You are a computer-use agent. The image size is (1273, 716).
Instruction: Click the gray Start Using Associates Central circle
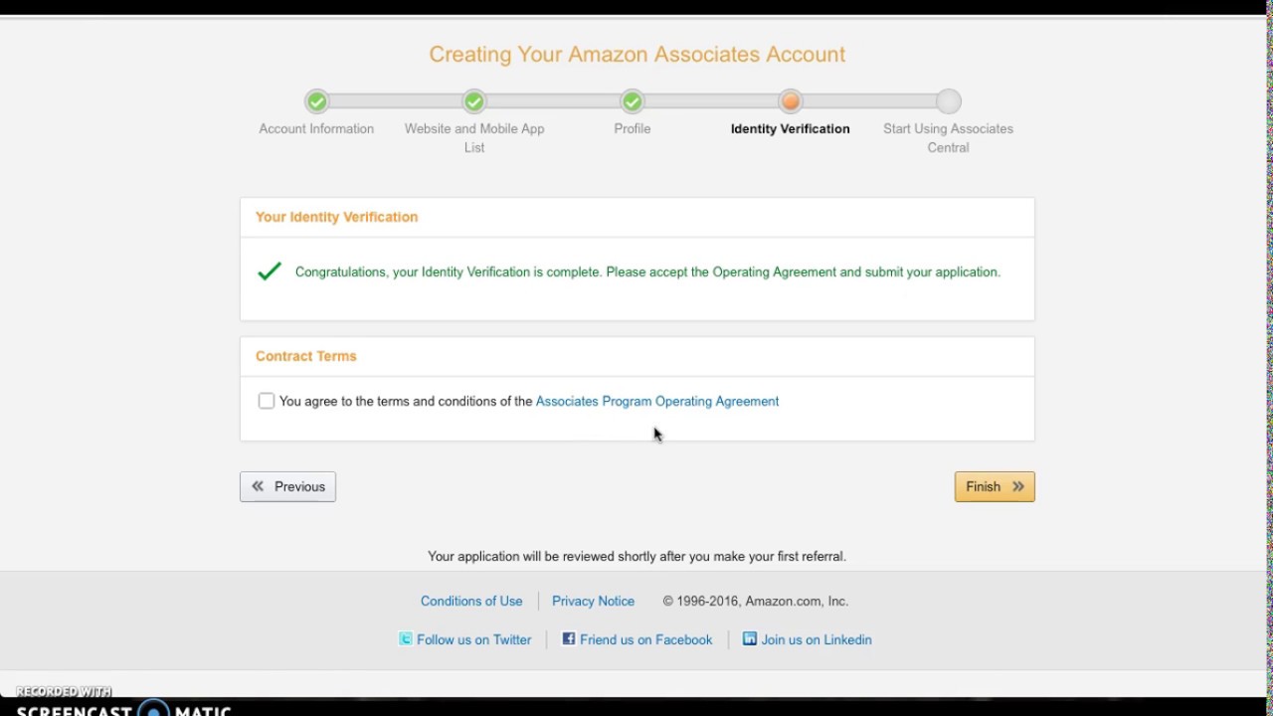click(949, 101)
